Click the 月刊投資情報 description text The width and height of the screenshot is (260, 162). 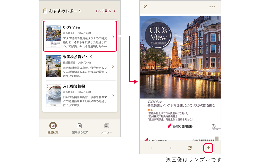(85, 101)
